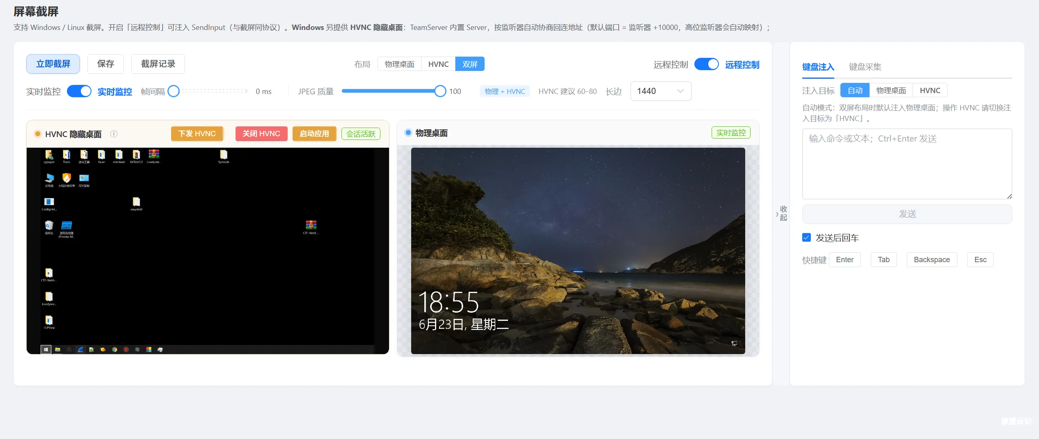The width and height of the screenshot is (1039, 439).
Task: Switch to the 键盘注入 tab
Action: 818,67
